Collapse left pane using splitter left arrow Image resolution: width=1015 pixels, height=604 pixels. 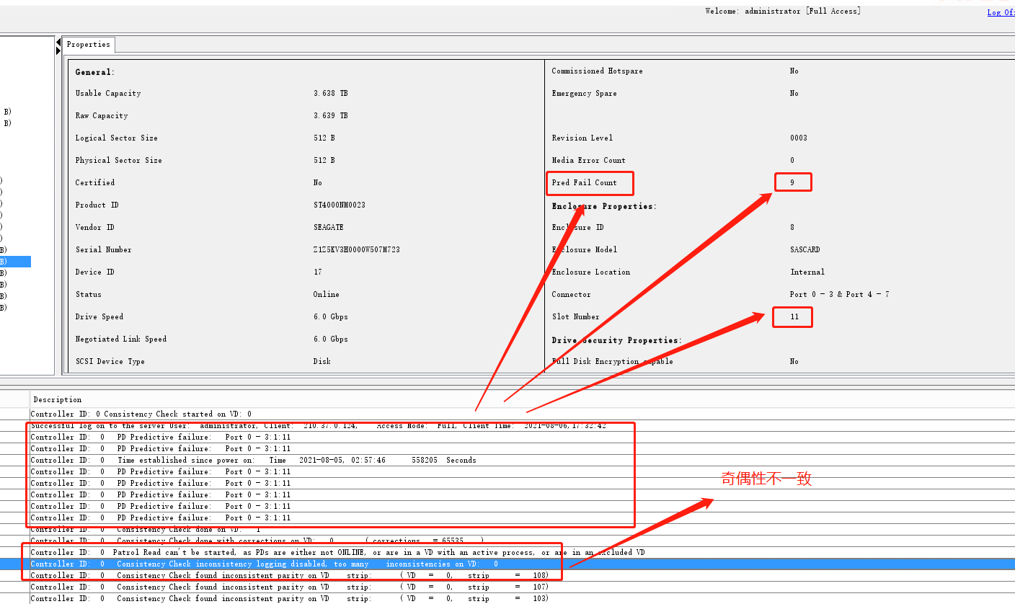click(x=58, y=43)
